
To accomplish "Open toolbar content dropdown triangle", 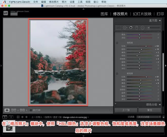I will (110, 110).
